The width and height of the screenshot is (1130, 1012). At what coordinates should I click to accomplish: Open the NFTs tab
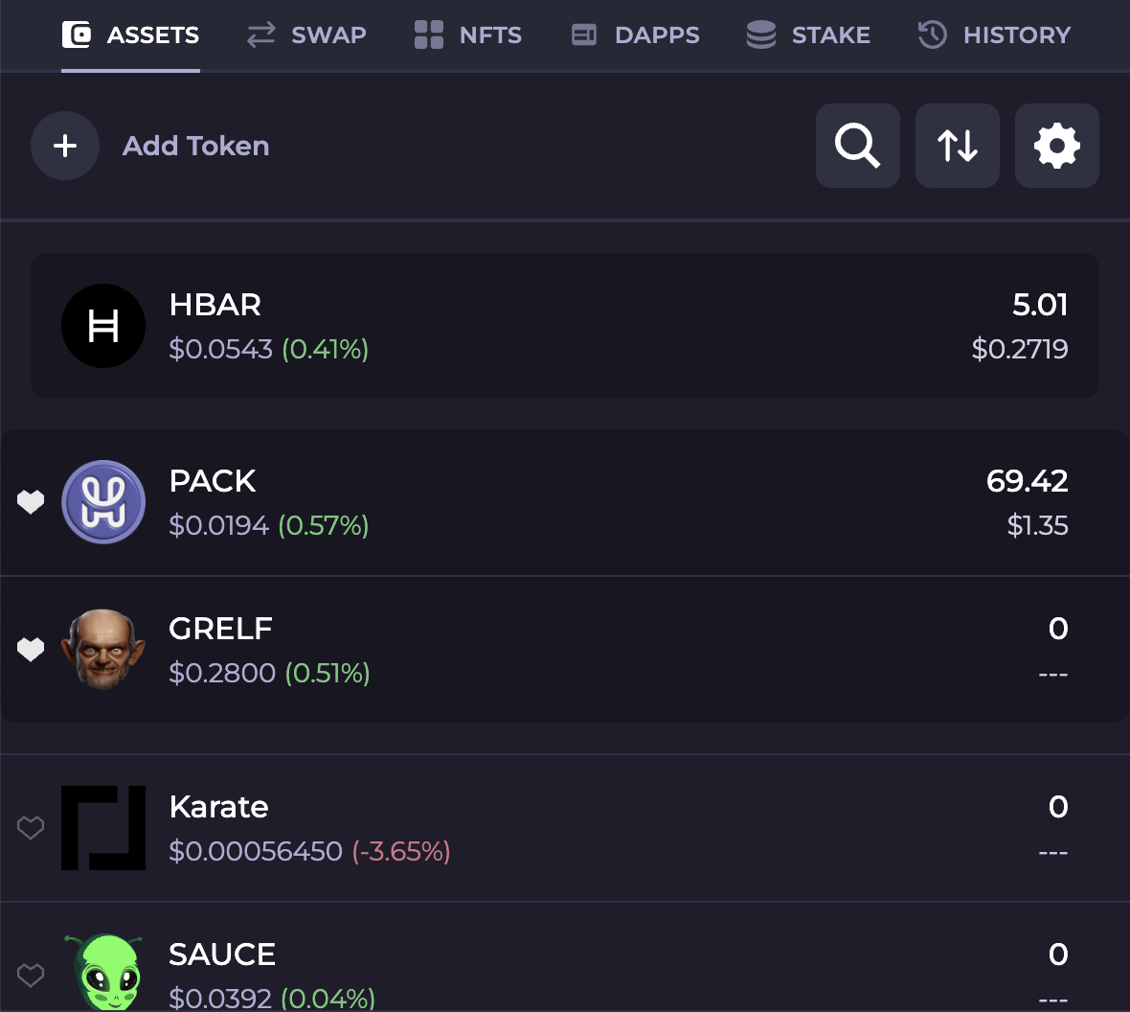tap(468, 35)
